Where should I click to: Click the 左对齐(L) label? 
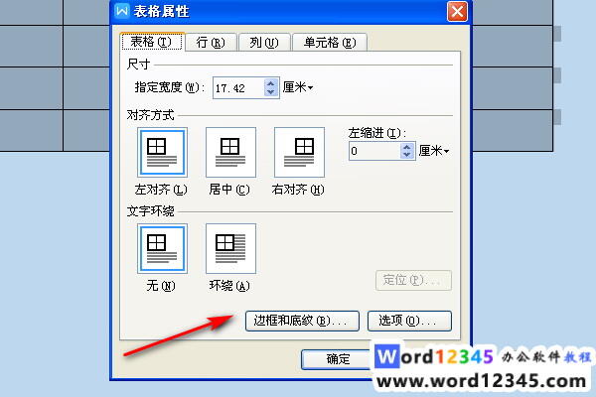click(x=161, y=190)
